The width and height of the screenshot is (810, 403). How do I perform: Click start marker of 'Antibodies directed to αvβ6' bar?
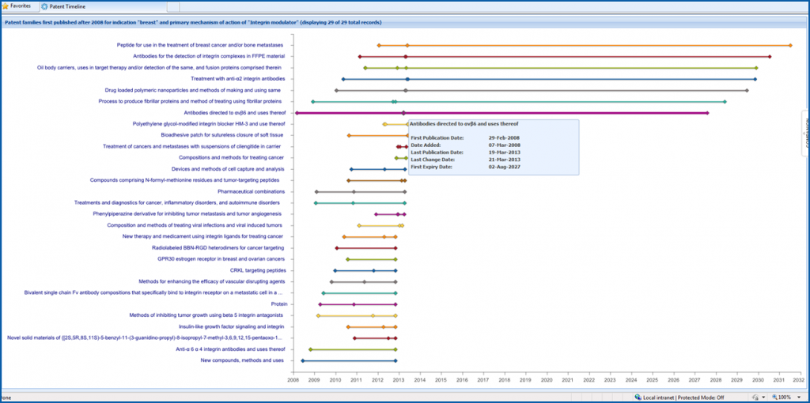pos(297,113)
